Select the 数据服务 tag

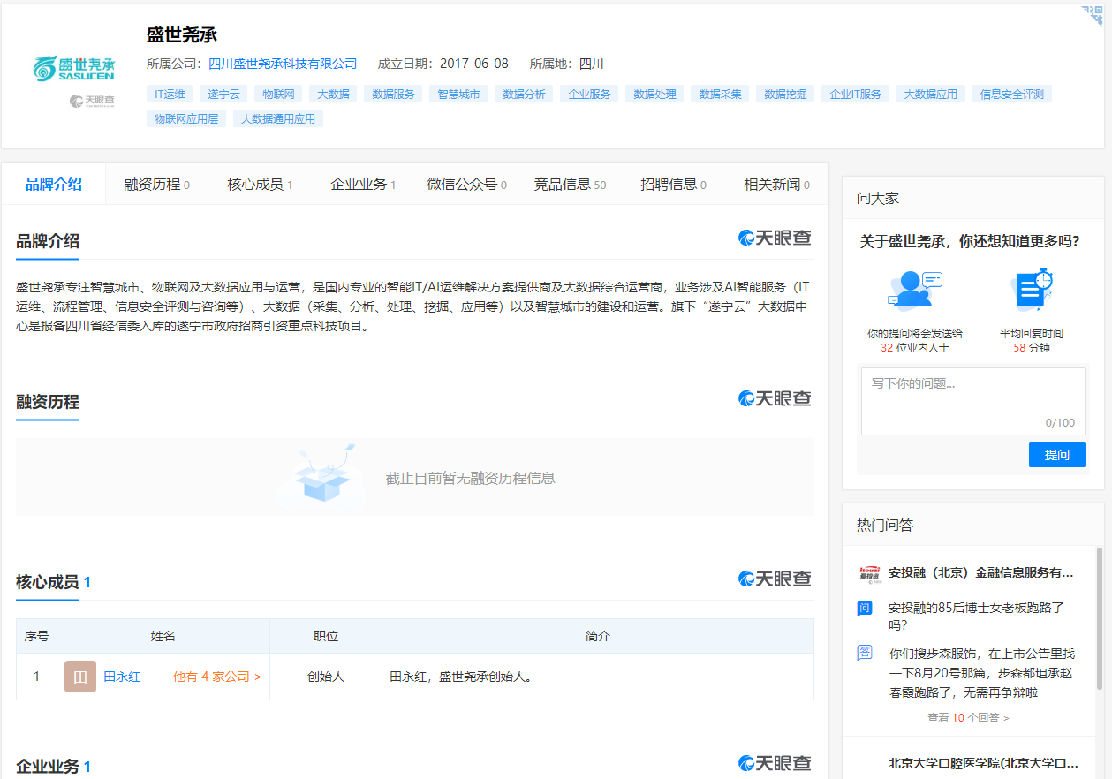pyautogui.click(x=393, y=94)
